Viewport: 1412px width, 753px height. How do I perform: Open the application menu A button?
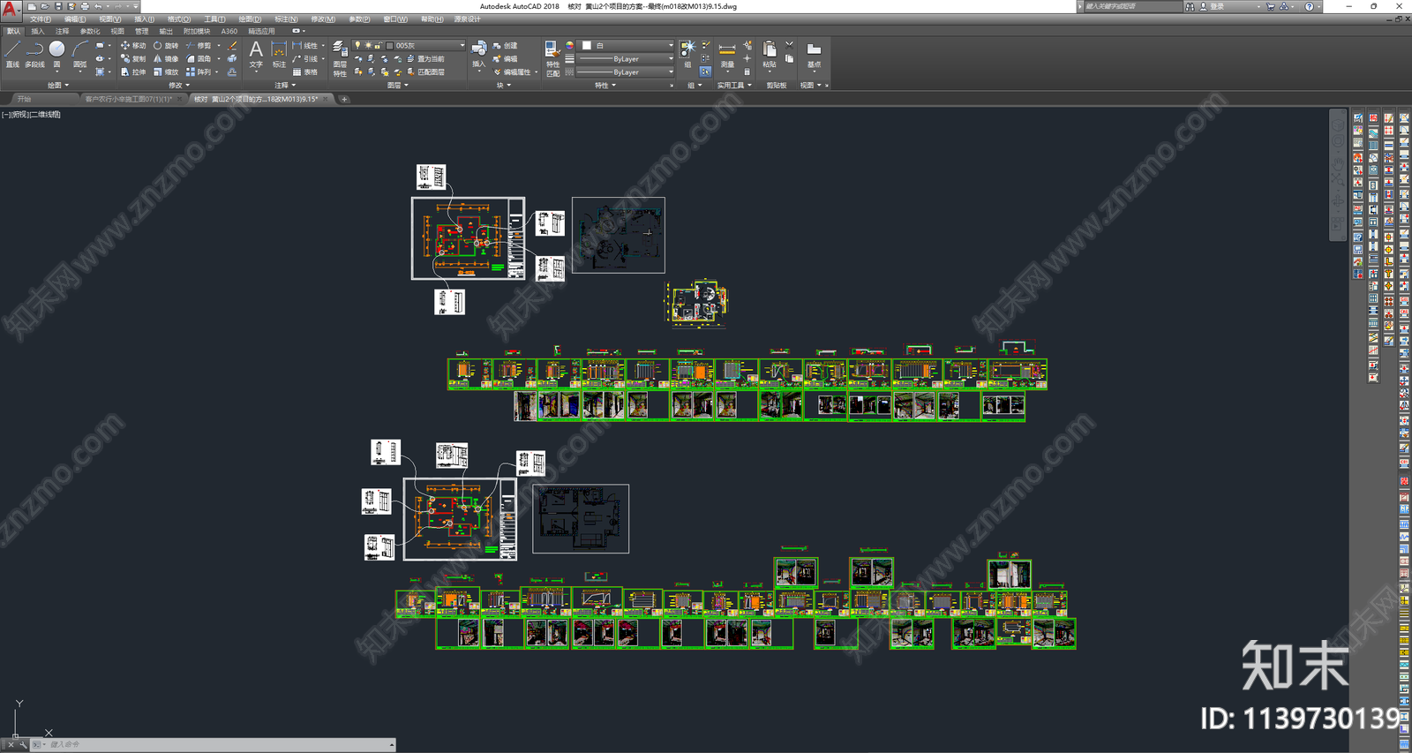(10, 11)
